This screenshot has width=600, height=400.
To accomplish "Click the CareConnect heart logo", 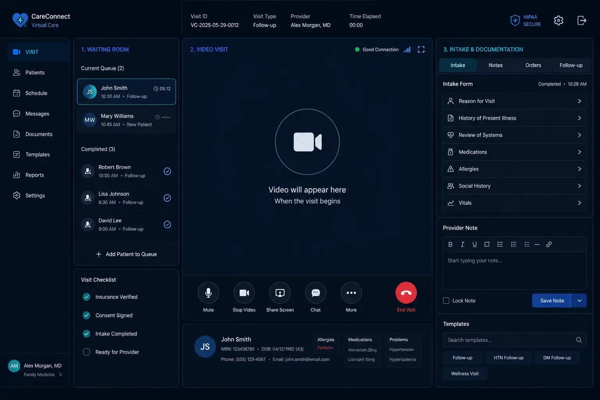I will pyautogui.click(x=20, y=20).
